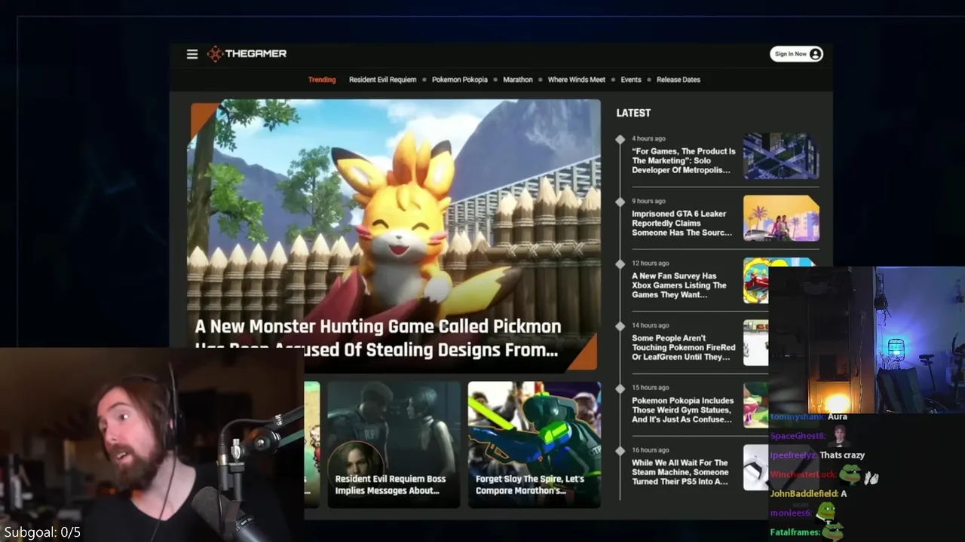Click the LATEST section heading

[633, 113]
